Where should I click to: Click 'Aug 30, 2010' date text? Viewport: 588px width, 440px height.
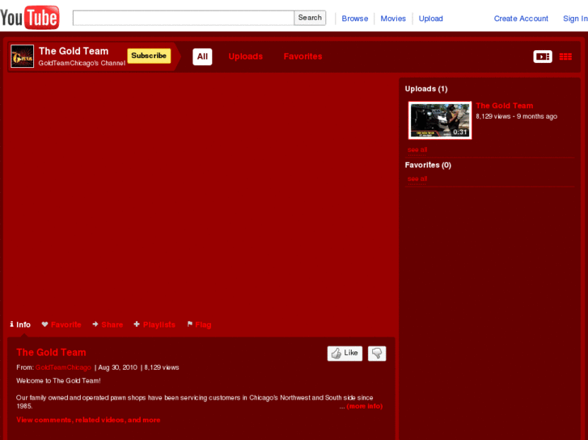coord(117,367)
